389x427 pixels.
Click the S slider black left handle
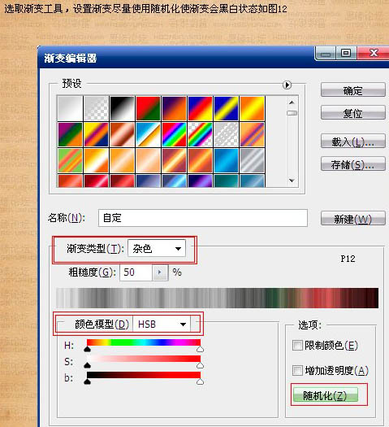pyautogui.click(x=87, y=365)
